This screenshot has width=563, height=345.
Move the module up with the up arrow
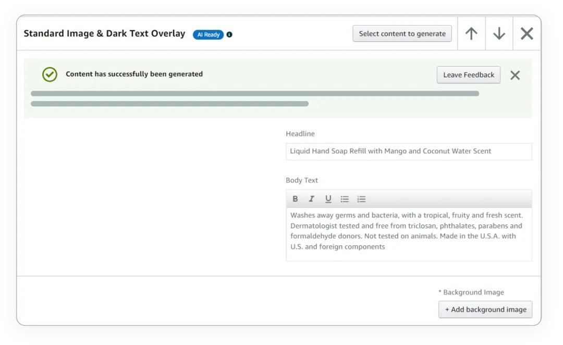[x=471, y=34]
